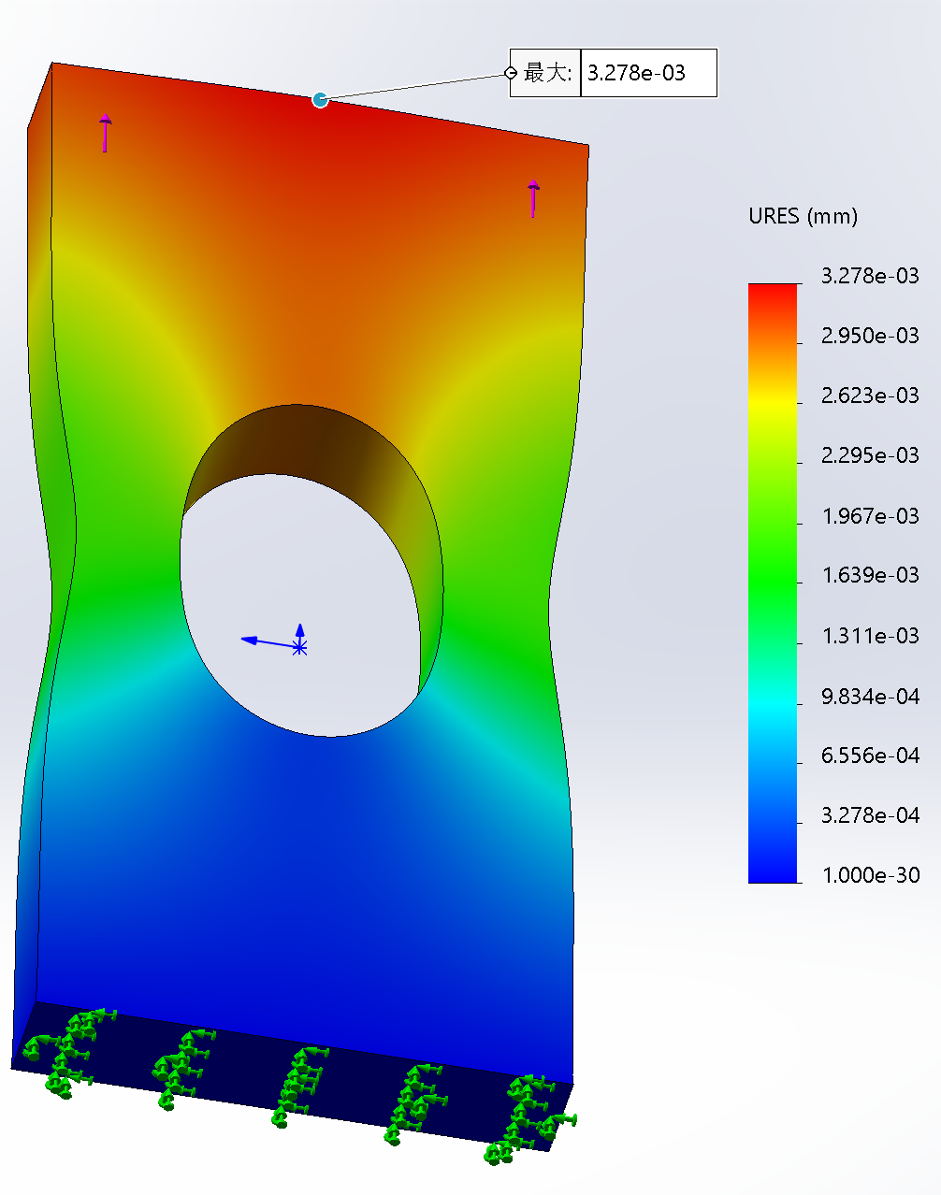Select the blue coordinate triad origin
The image size is (941, 1195).
(x=299, y=646)
